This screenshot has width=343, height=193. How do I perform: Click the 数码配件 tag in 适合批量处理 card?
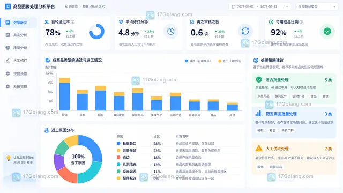tap(281, 96)
